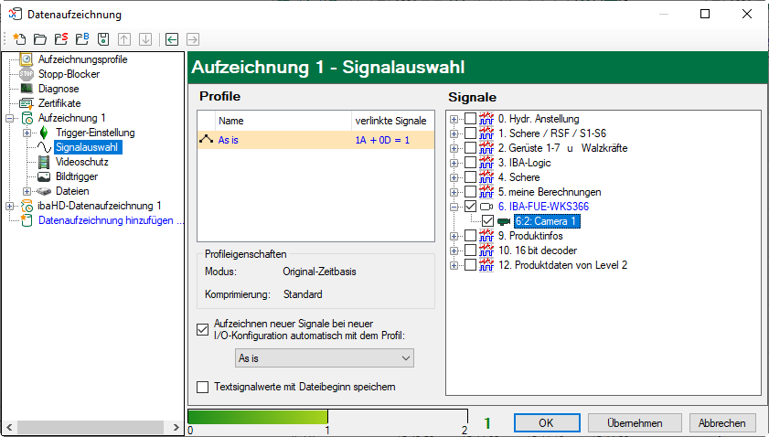Click the new configuration icon with star
This screenshot has height=437, width=769.
(x=19, y=39)
